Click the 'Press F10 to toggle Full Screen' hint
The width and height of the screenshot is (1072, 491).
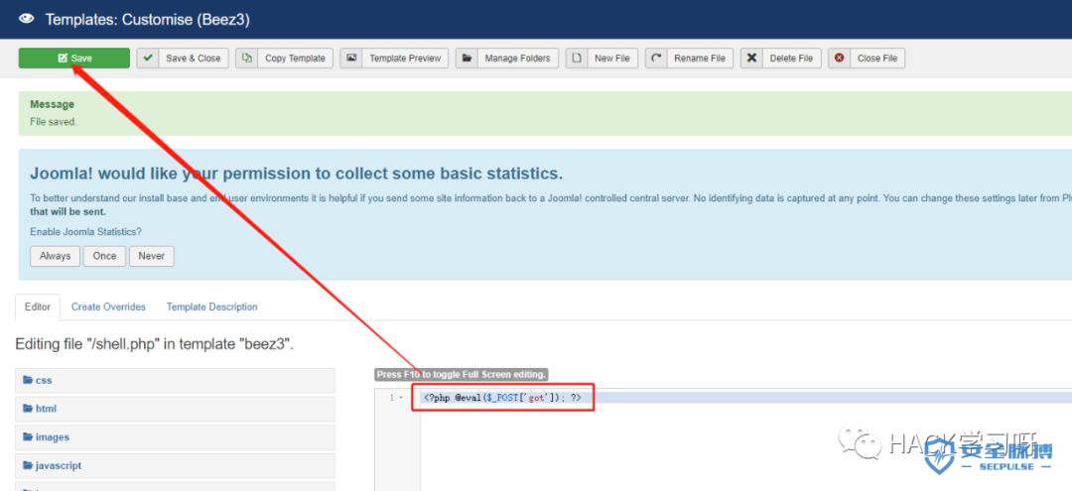(x=463, y=375)
